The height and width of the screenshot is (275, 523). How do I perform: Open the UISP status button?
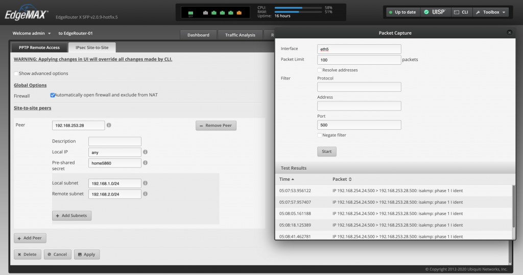click(435, 12)
